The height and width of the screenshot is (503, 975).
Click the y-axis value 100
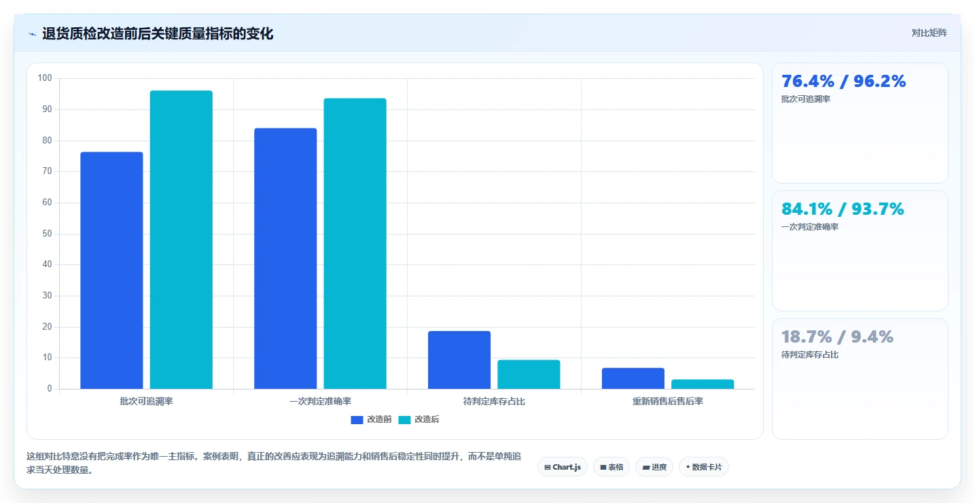tap(45, 78)
